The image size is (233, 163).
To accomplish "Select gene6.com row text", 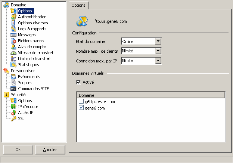I will tap(95, 108).
